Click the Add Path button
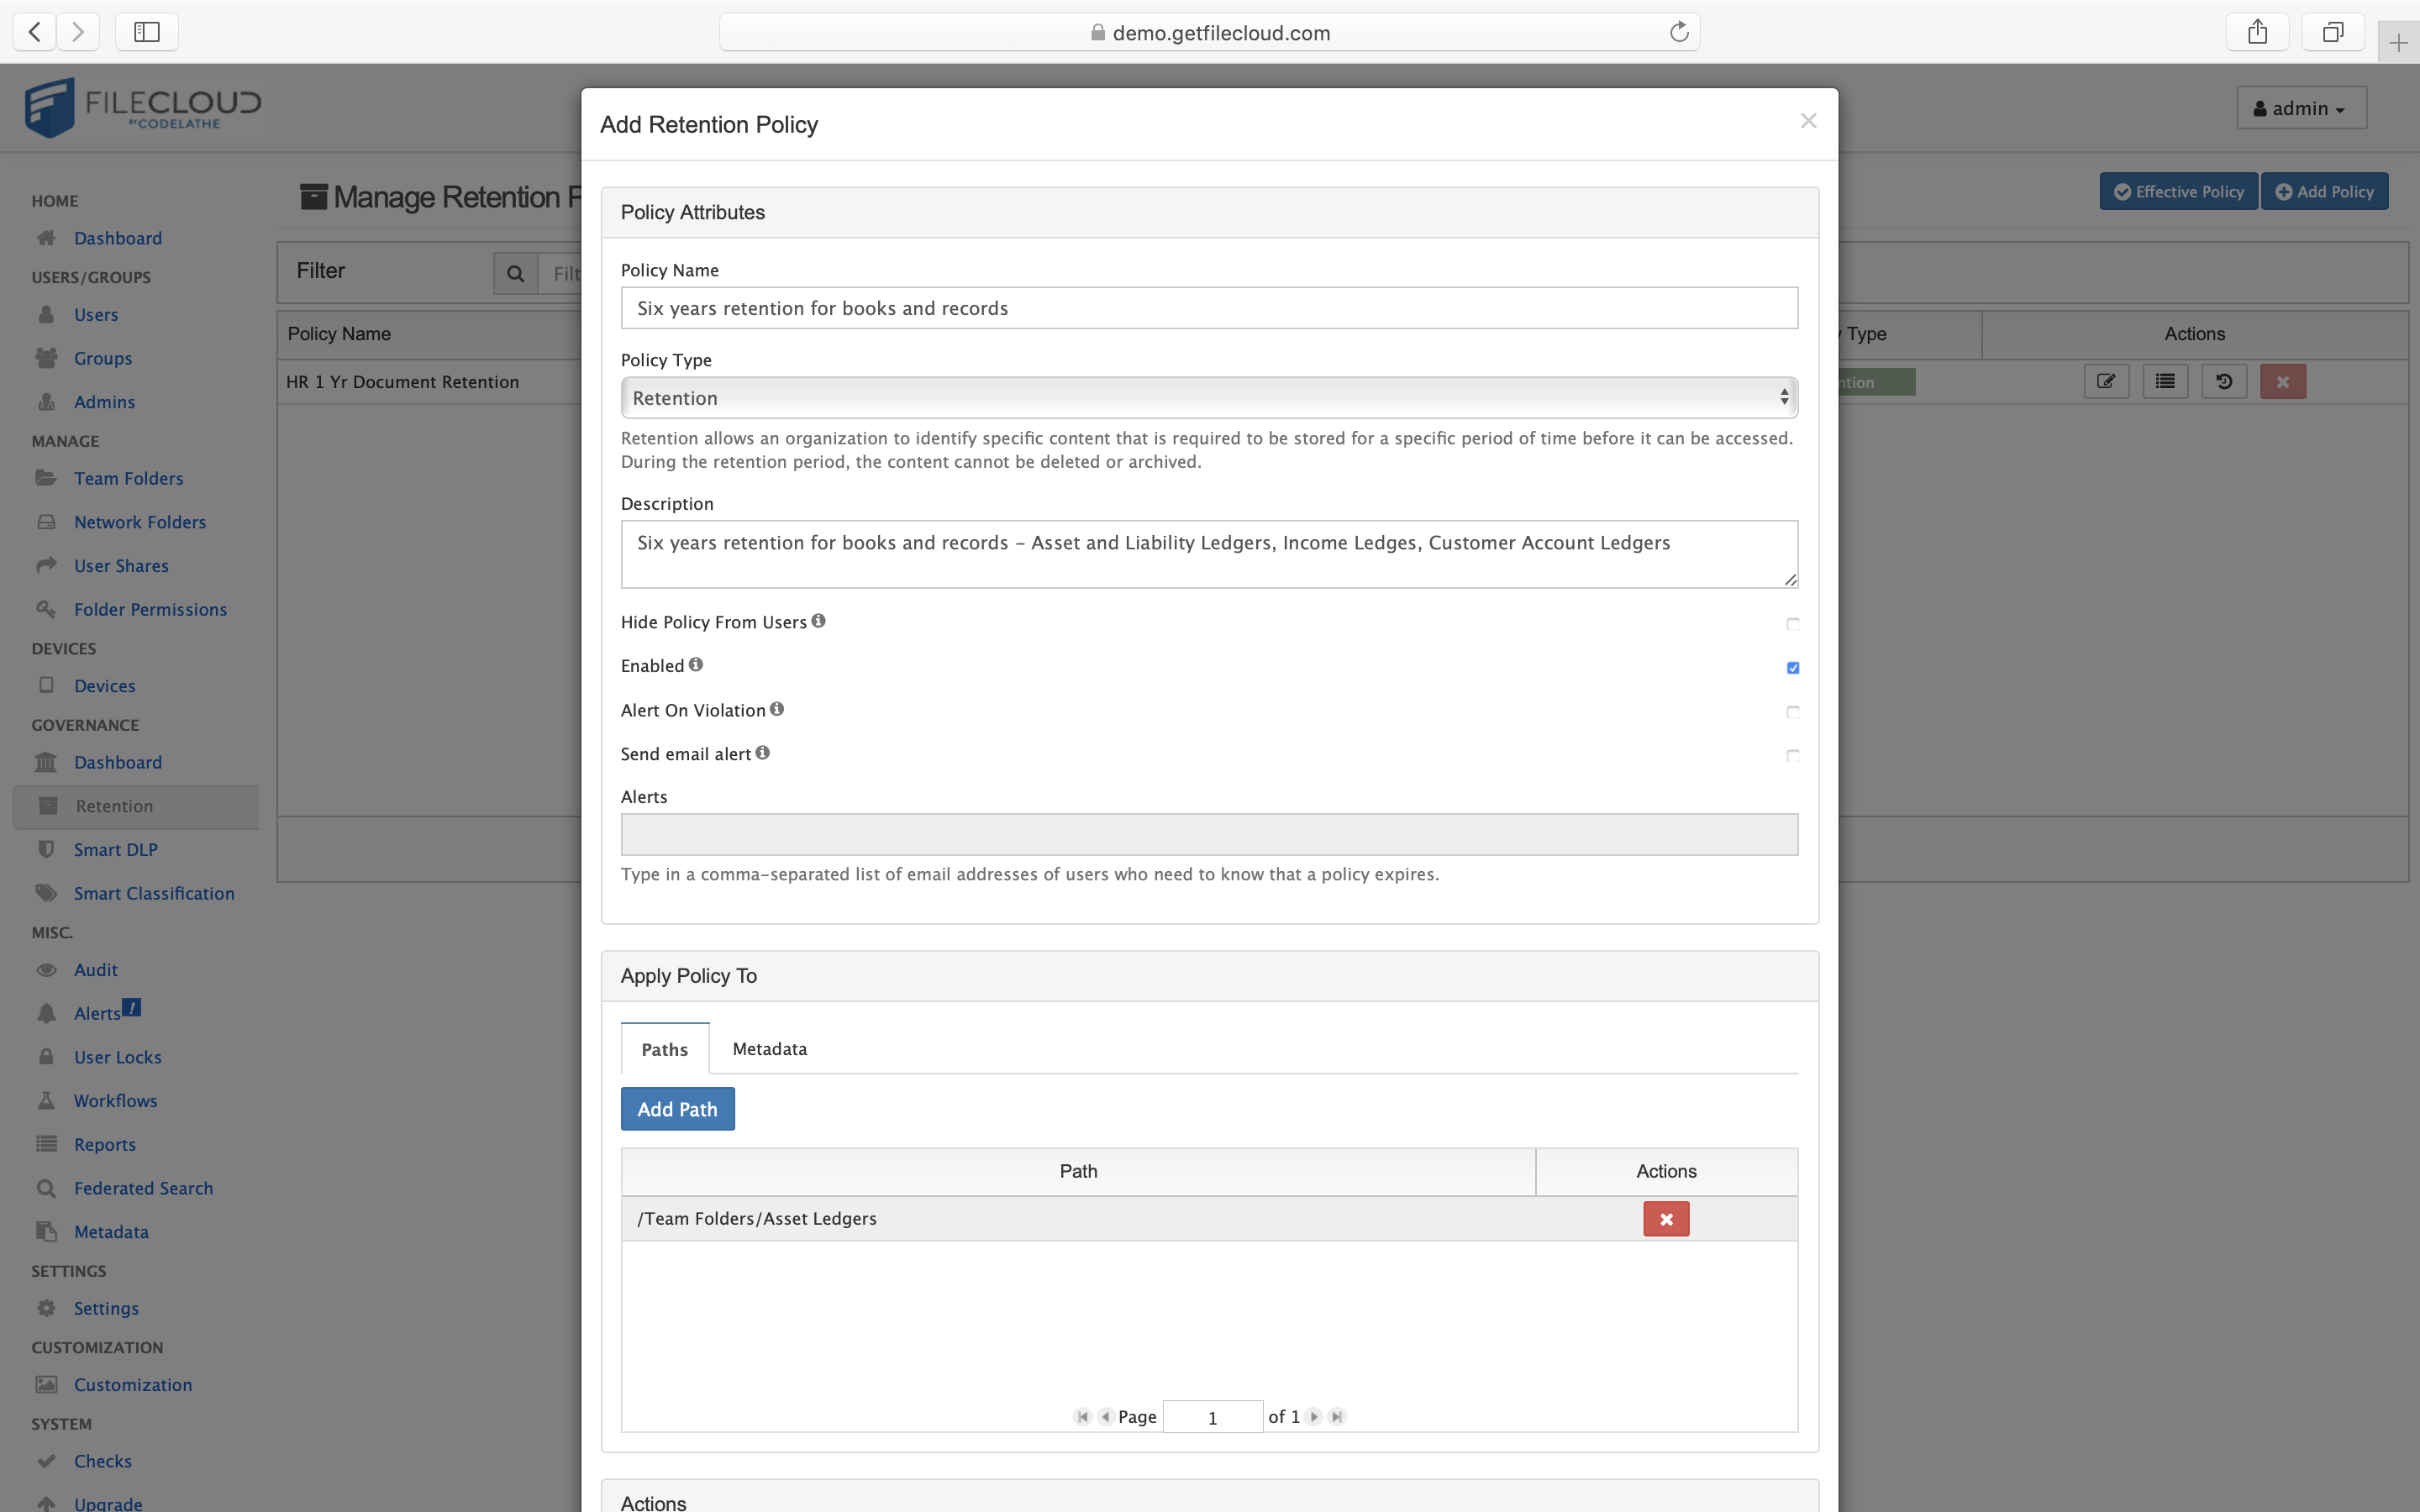 (677, 1108)
